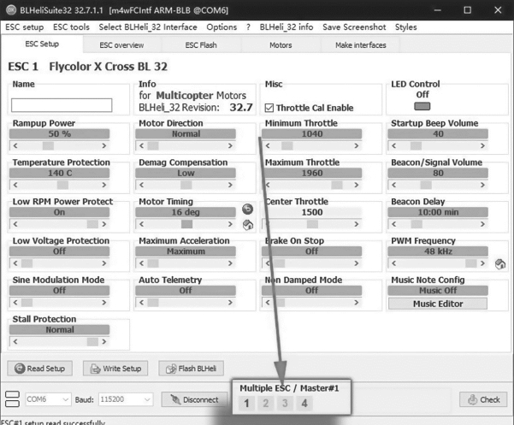Switch to Make interfaces tab
514x425 pixels.
pos(361,45)
